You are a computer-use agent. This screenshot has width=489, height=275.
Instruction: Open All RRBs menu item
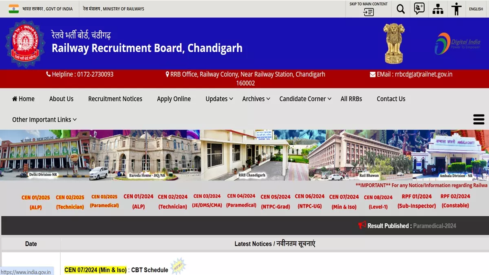pos(351,99)
